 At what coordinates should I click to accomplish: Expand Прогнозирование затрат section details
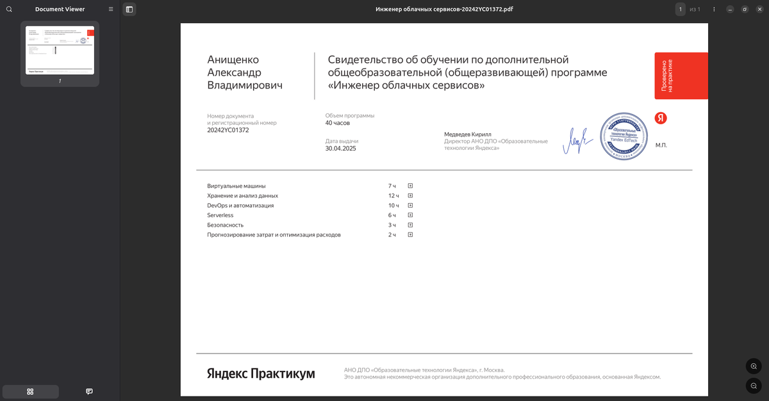click(409, 234)
